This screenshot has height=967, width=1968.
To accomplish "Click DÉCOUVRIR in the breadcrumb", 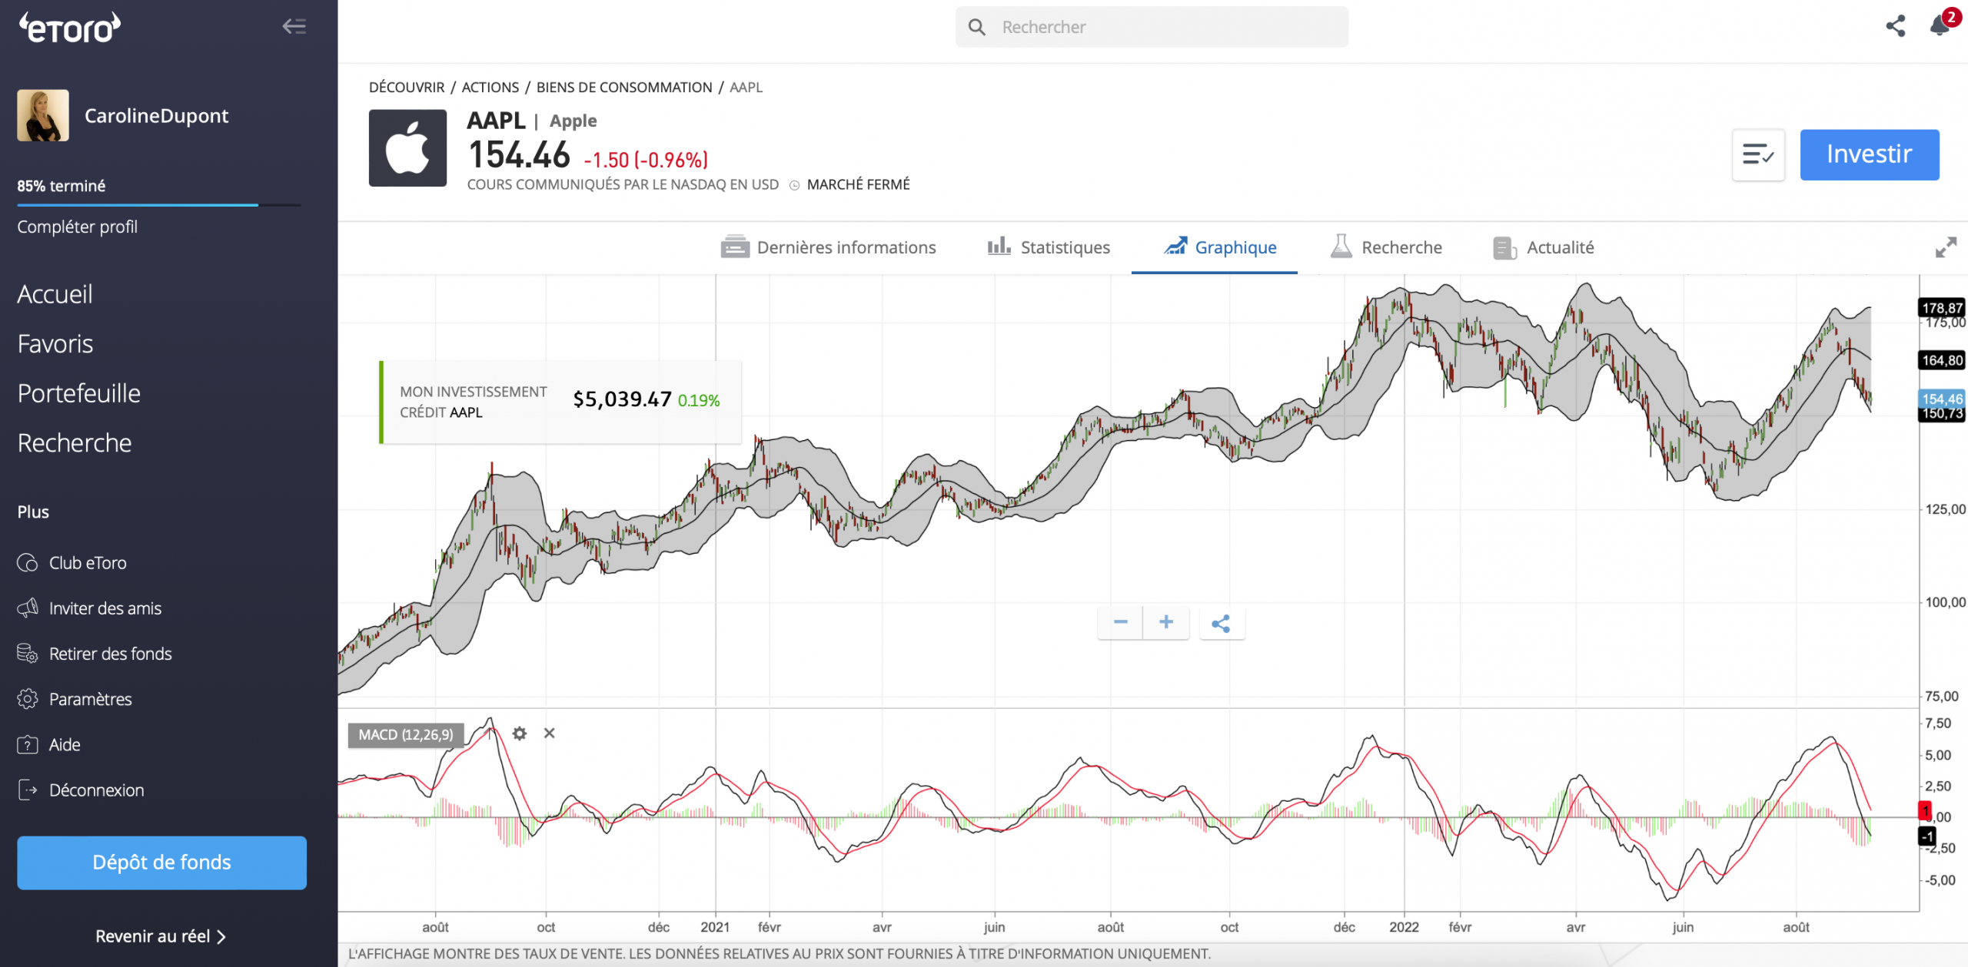I will 407,88.
